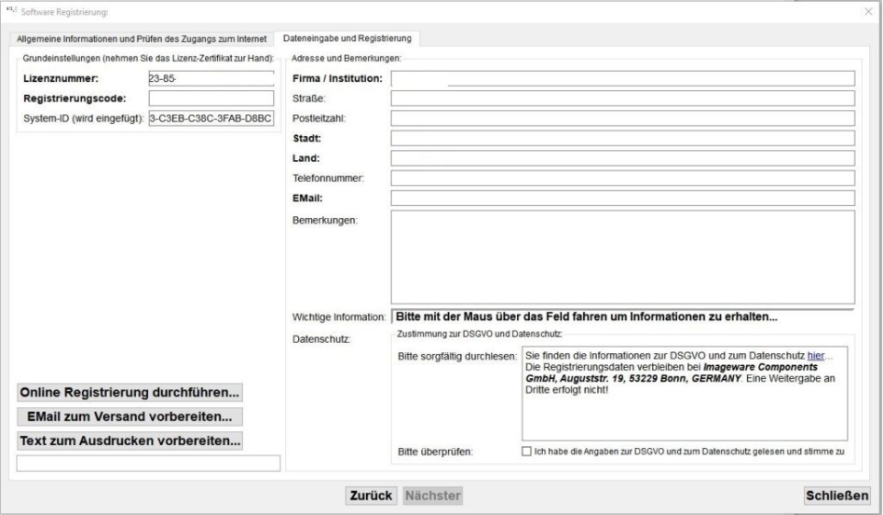Click the Land input field
Image resolution: width=883 pixels, height=515 pixels.
[623, 158]
